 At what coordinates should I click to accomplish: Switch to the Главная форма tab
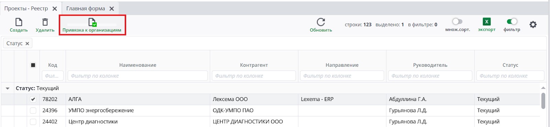pyautogui.click(x=86, y=9)
